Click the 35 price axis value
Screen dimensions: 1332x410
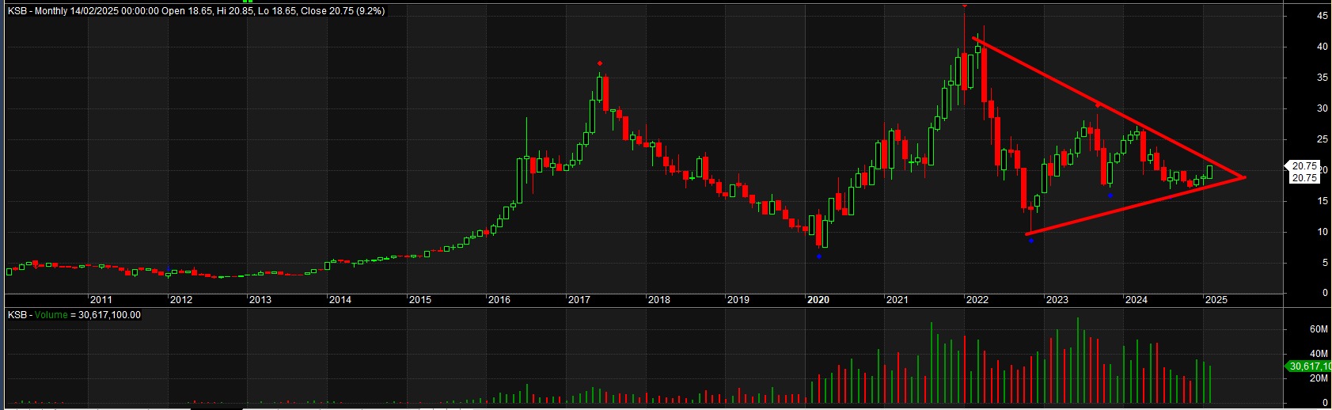click(1323, 78)
